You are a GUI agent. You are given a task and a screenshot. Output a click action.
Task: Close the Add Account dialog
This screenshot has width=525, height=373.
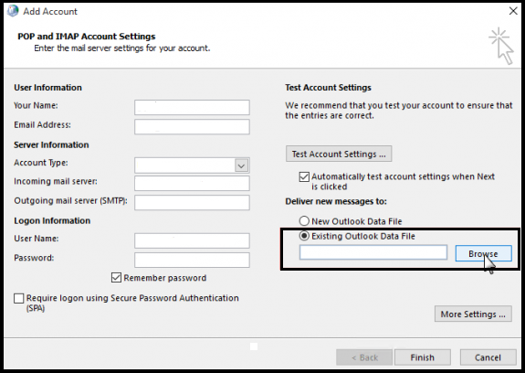click(513, 11)
